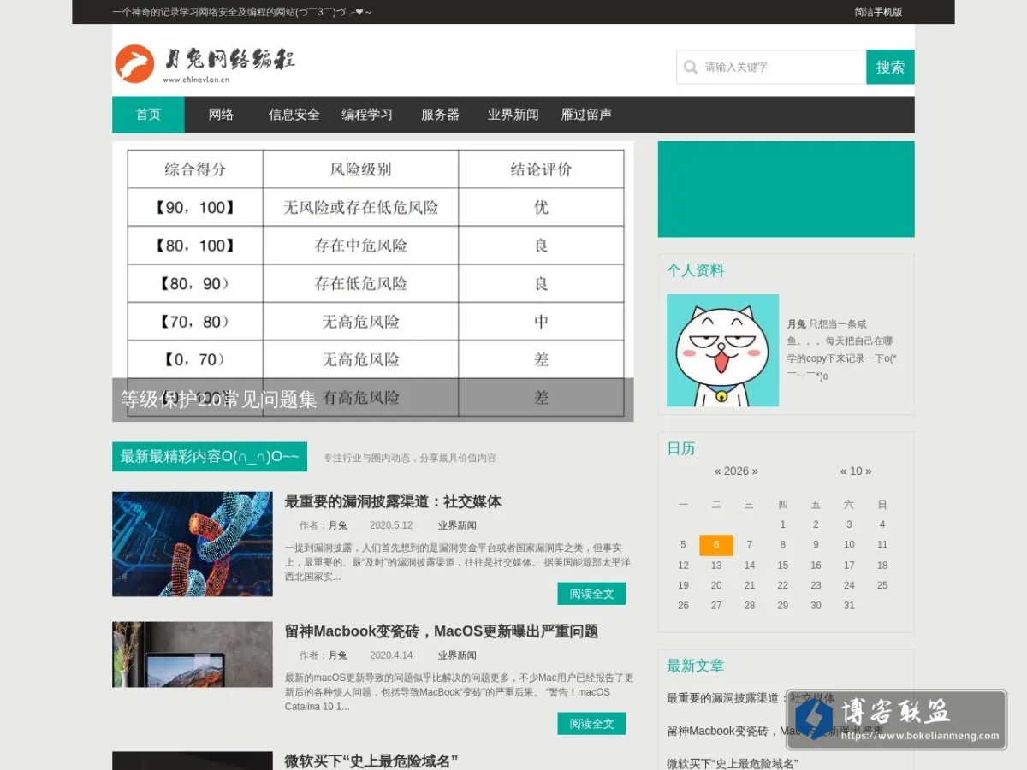Go to previous year with « before 2026
This screenshot has width=1027, height=770.
pos(718,471)
